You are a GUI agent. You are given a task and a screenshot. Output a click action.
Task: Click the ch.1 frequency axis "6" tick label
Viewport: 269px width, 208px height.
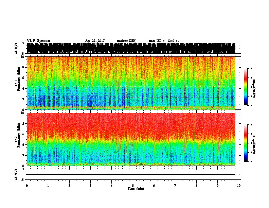click(24, 78)
